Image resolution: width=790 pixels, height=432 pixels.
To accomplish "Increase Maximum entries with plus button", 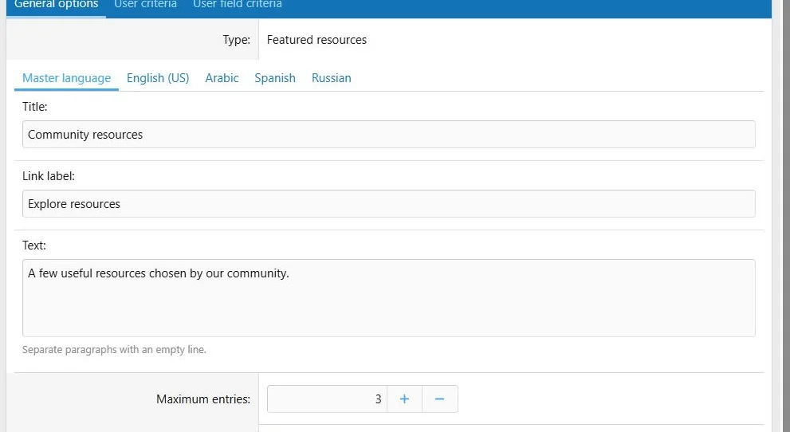I will (x=405, y=399).
